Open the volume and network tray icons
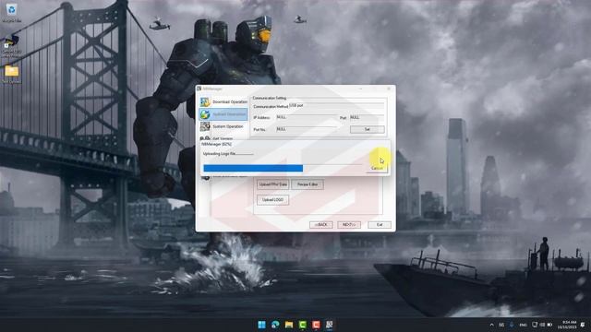This screenshot has height=332, width=591. (542, 325)
